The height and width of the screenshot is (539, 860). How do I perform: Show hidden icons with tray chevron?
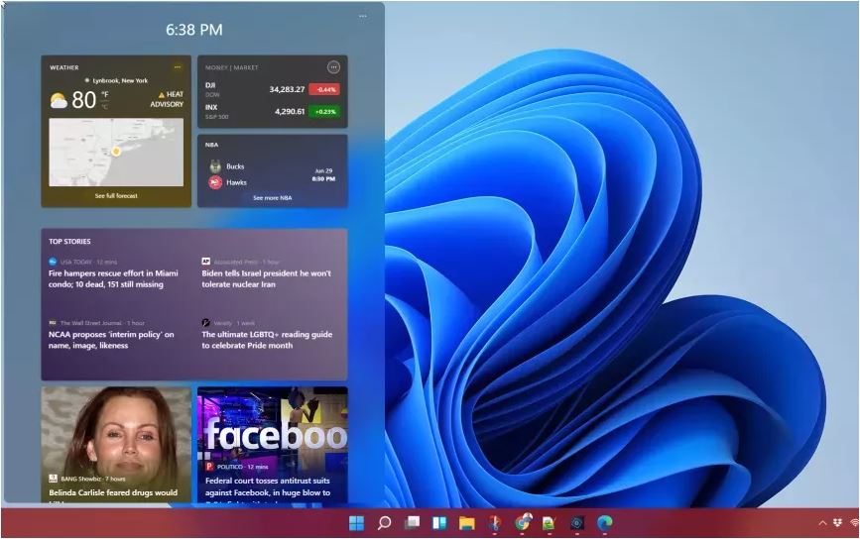pyautogui.click(x=822, y=523)
